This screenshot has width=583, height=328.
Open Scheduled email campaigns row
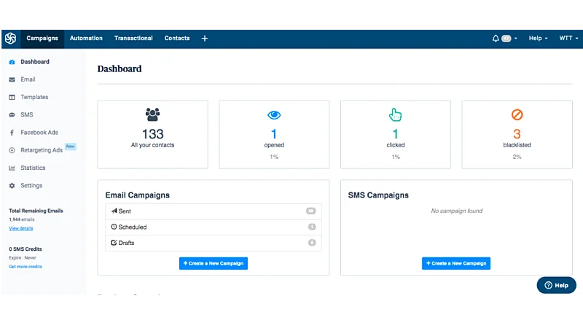coord(214,227)
